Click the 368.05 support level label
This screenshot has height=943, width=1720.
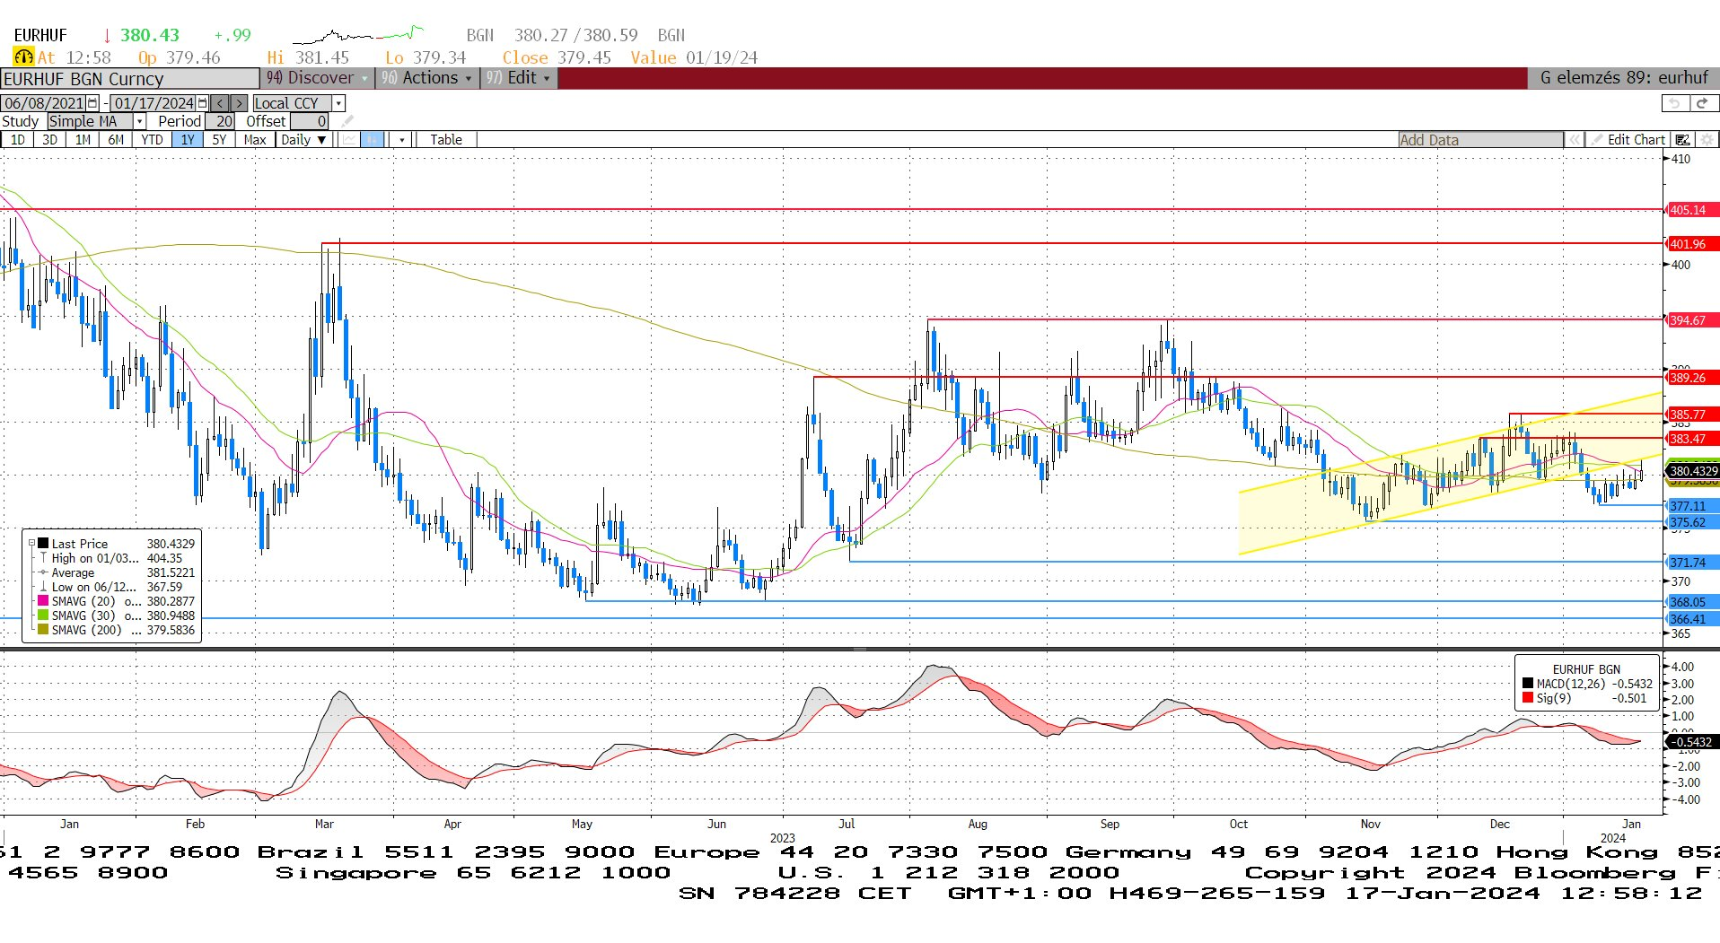click(x=1692, y=602)
